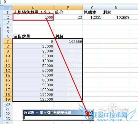Click total cost cell 12331

pos(92,17)
